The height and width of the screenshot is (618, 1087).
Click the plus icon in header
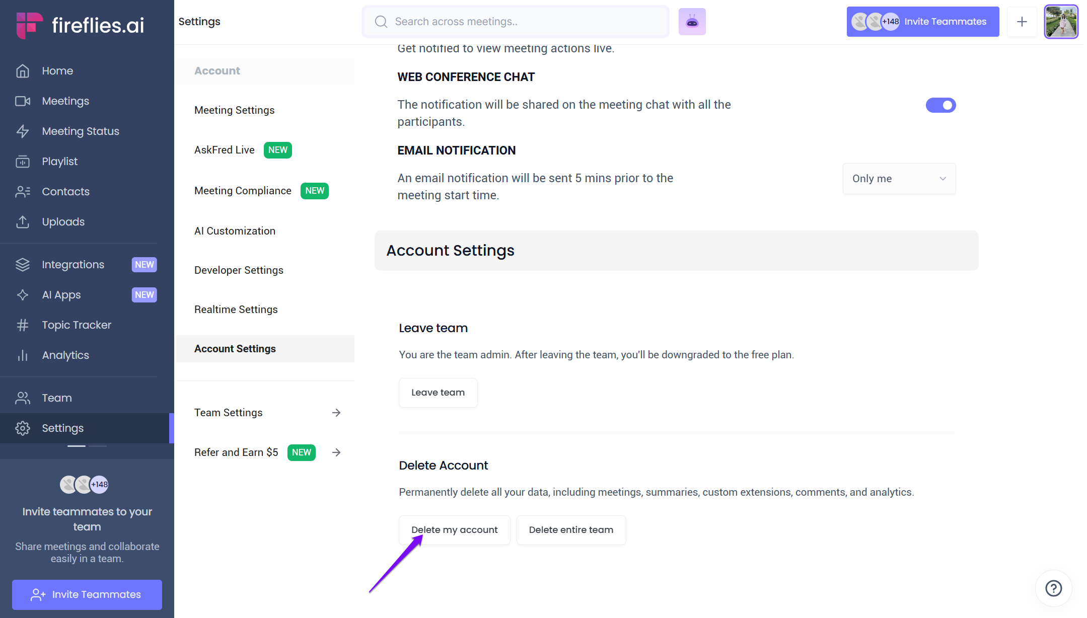tap(1022, 22)
